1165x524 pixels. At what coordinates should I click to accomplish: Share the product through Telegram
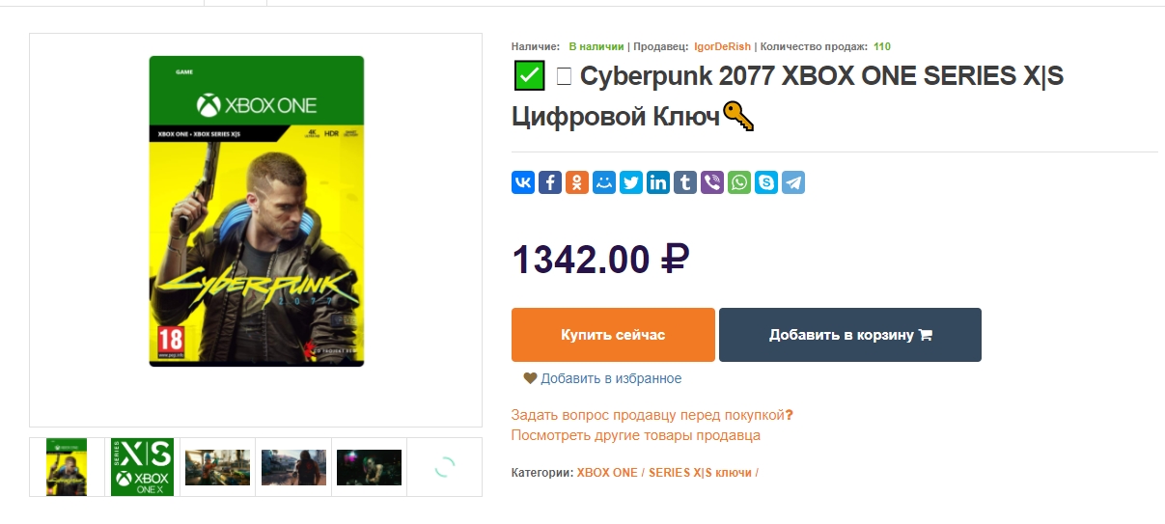793,182
